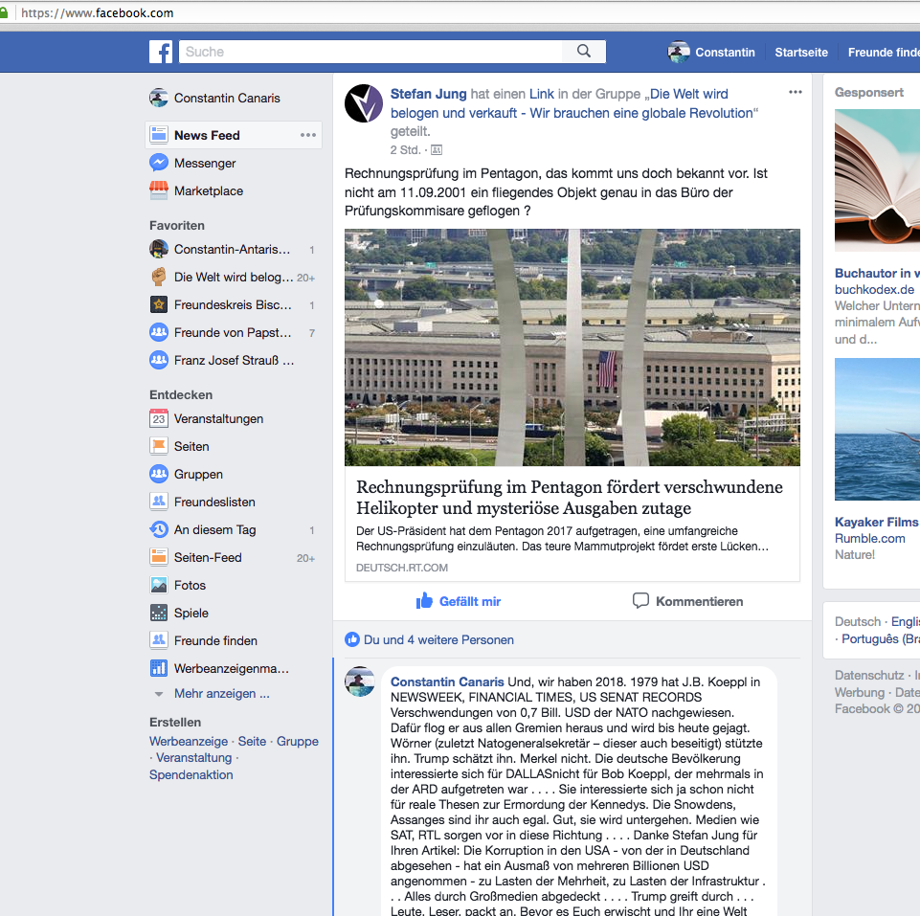Viewport: 920px width, 916px height.
Task: Click the News Feed icon
Action: [158, 135]
